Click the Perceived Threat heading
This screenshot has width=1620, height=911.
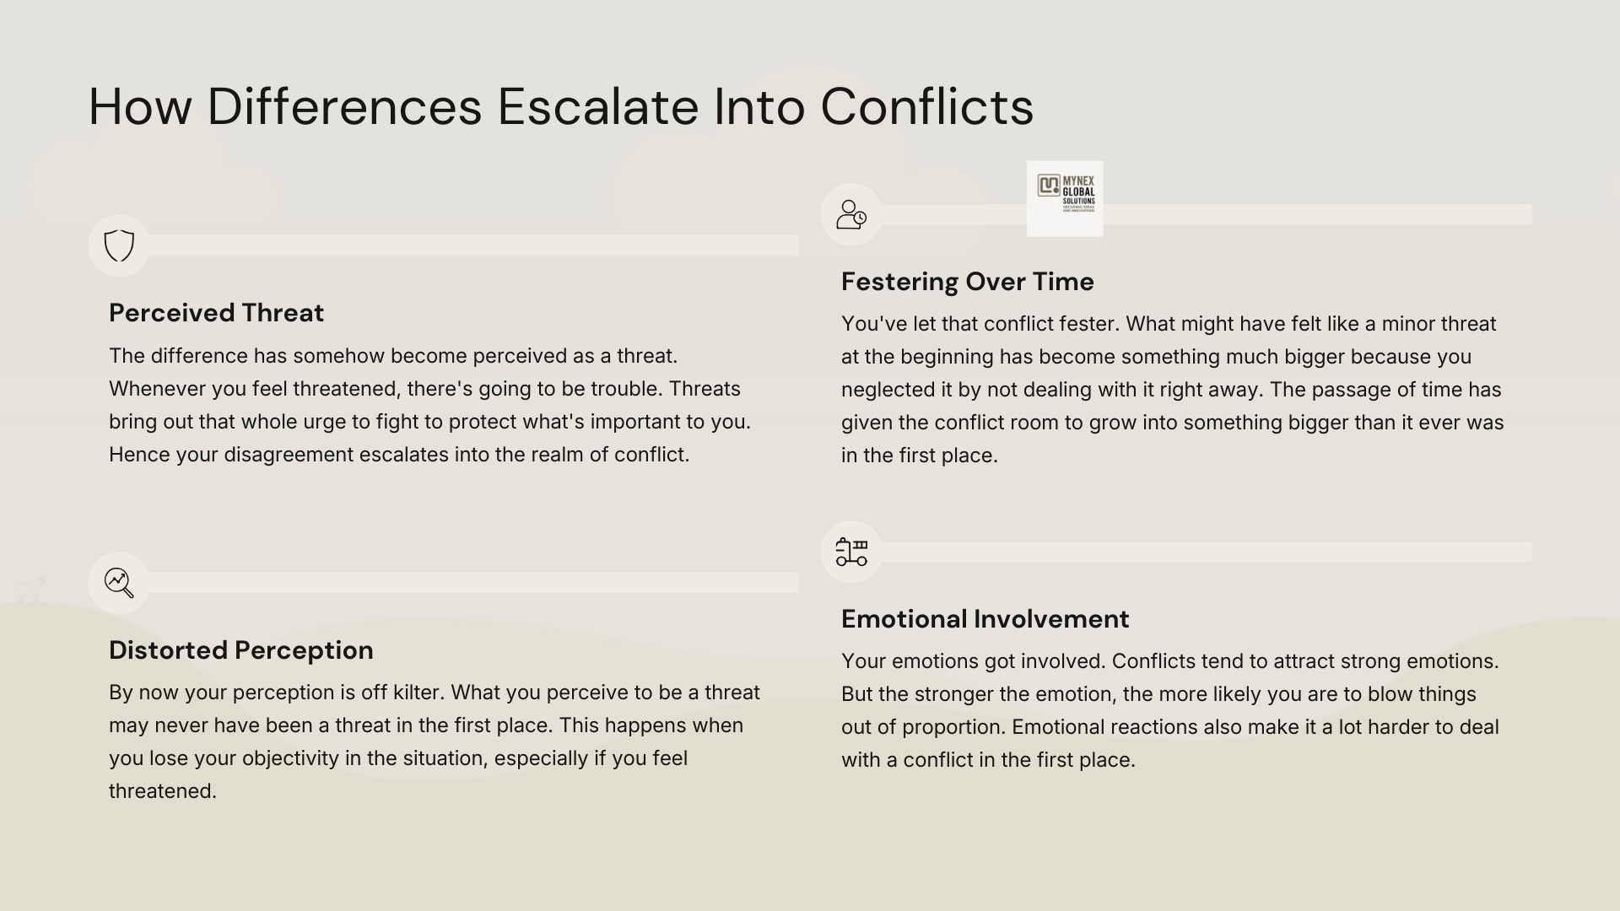(x=216, y=313)
